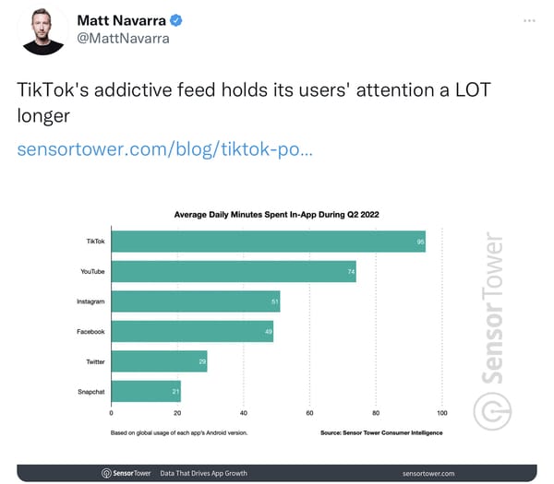Click the circular Sensor Tower watermark icon

(492, 411)
